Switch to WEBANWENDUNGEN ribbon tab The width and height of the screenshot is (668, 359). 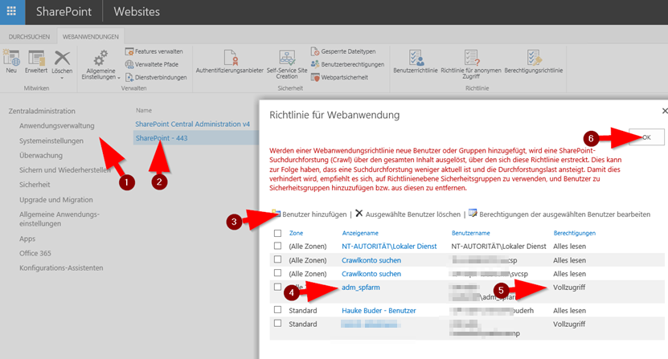(91, 37)
